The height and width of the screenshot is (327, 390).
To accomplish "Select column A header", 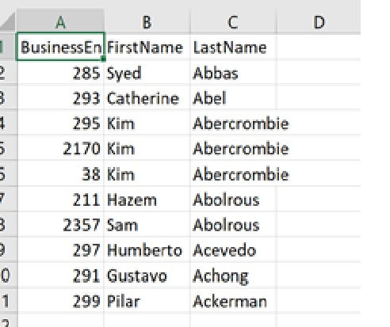I will pyautogui.click(x=60, y=22).
